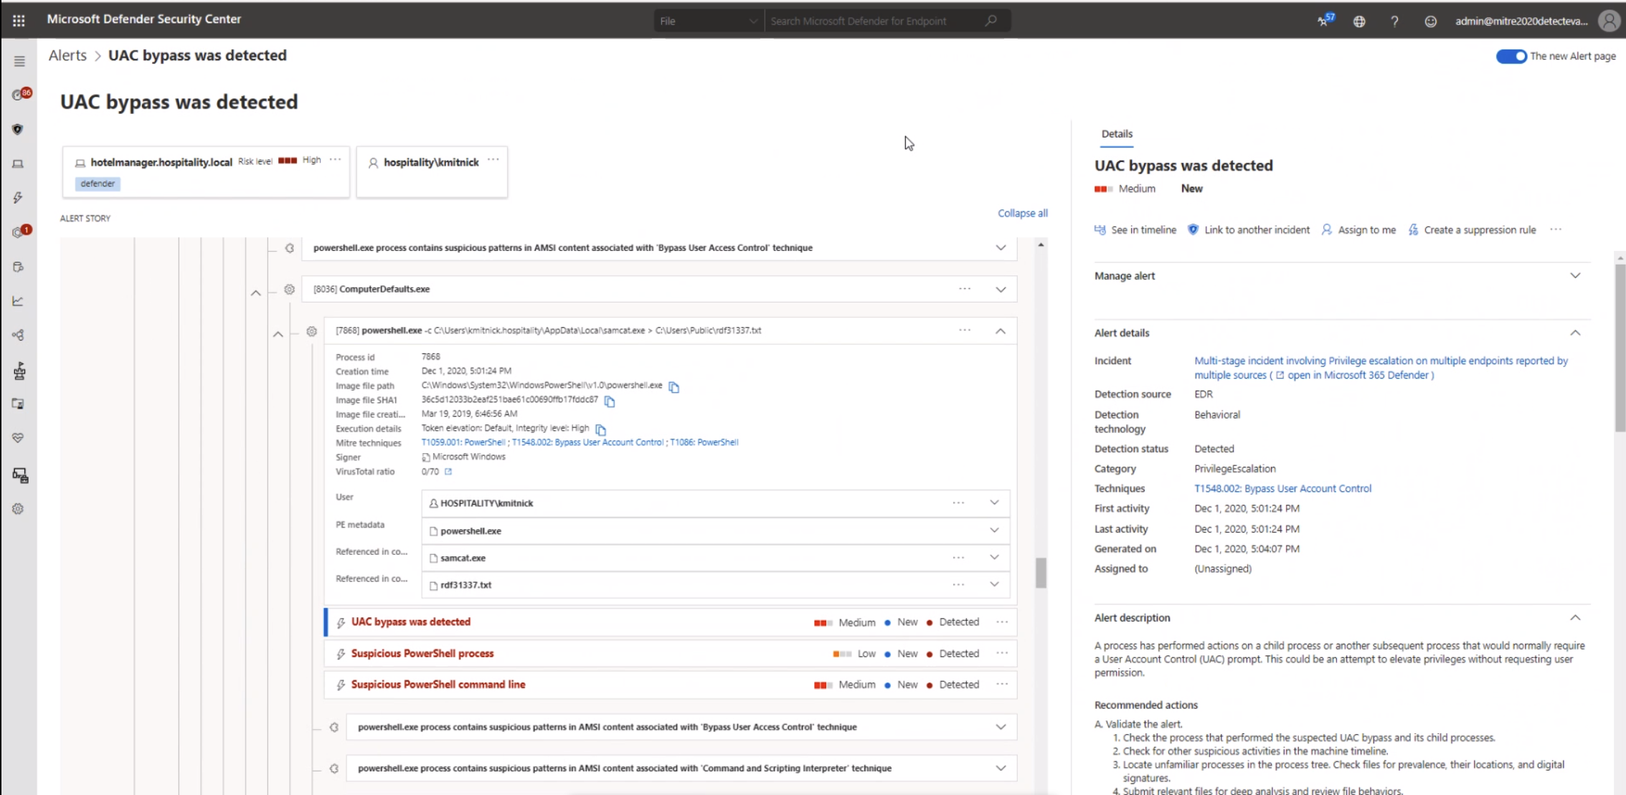
Task: Open the heart Service health sidebar icon
Action: coord(18,438)
